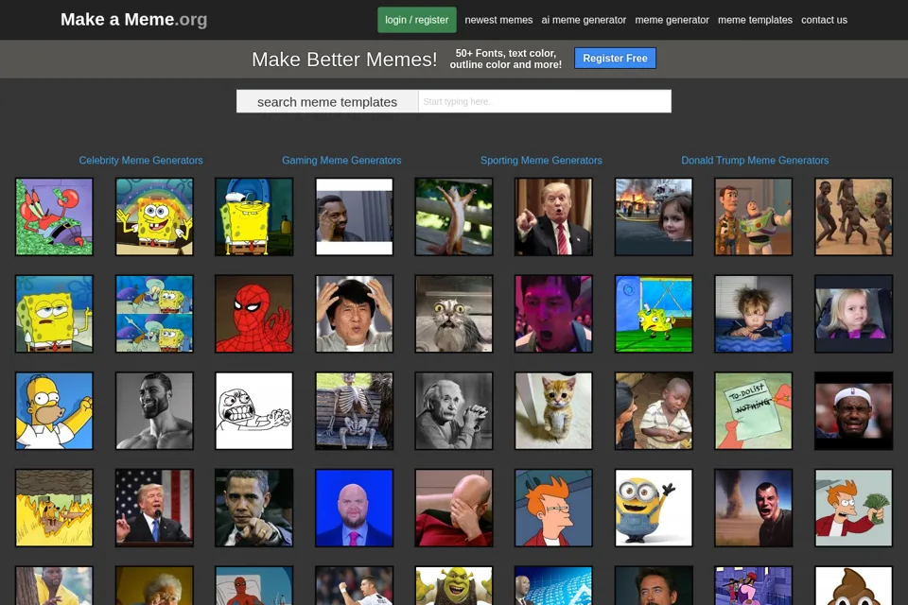
Task: Choose the skeleton on bench template
Action: pyautogui.click(x=355, y=411)
